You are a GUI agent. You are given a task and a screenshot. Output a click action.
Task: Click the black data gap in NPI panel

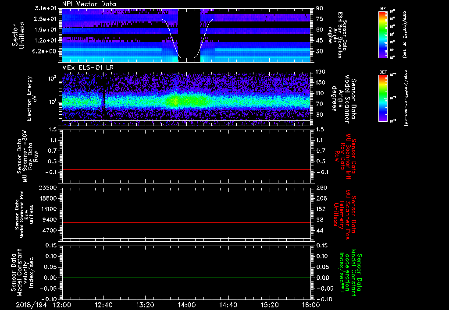pyautogui.click(x=189, y=35)
